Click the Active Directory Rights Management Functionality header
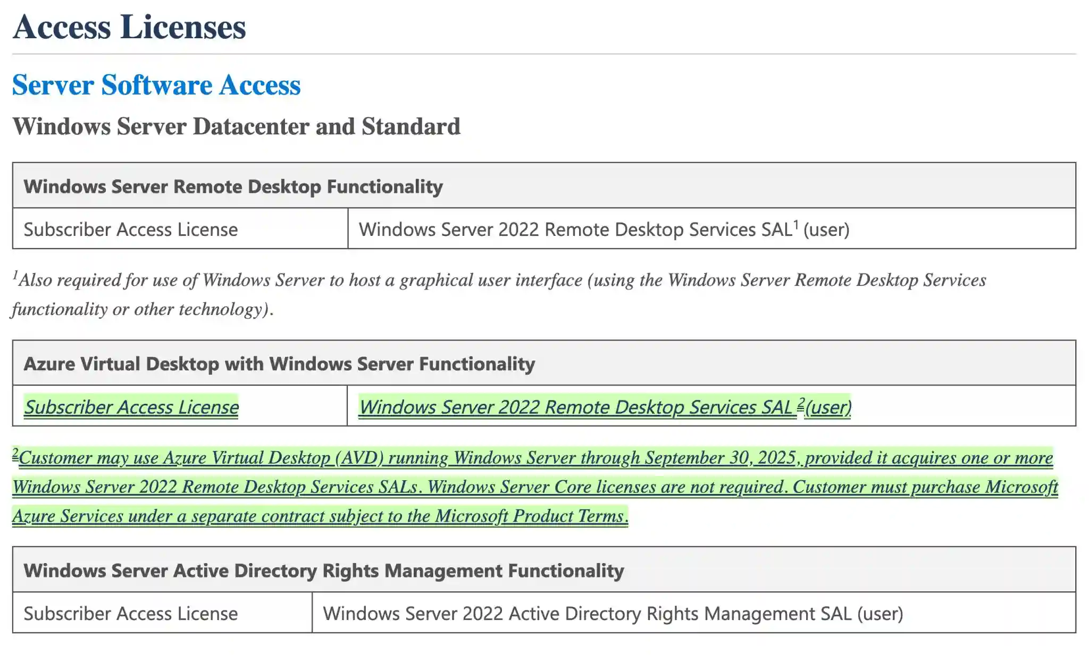 (x=323, y=571)
